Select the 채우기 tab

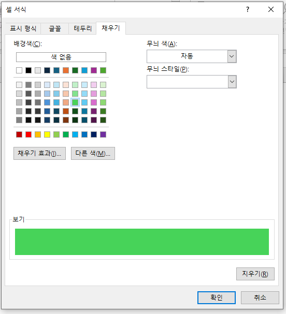(111, 28)
